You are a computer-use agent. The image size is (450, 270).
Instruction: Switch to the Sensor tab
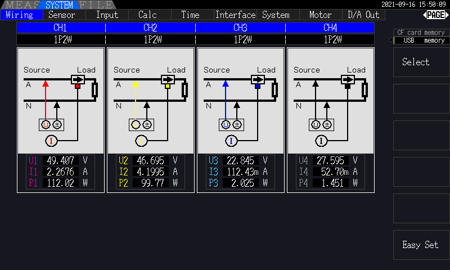coord(61,15)
